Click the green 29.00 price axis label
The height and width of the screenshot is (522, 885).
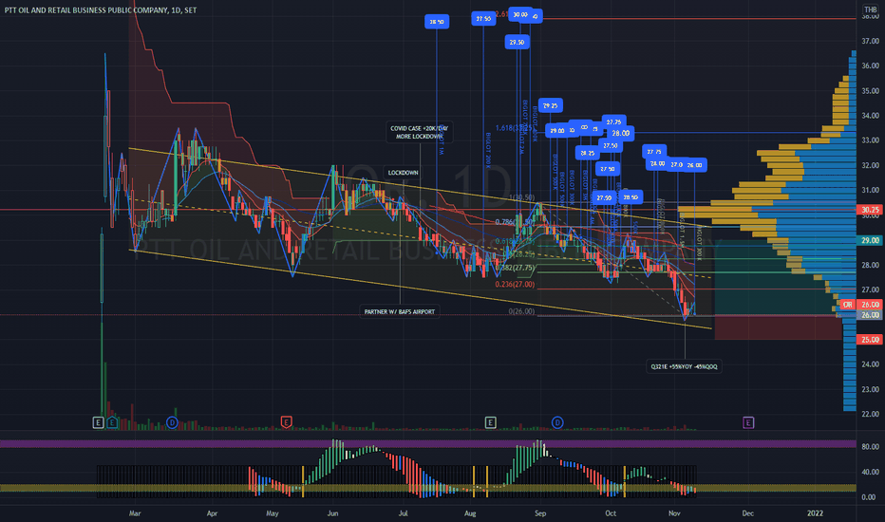(871, 240)
